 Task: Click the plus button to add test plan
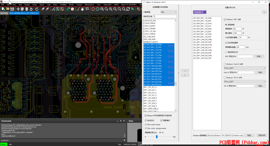point(264,12)
